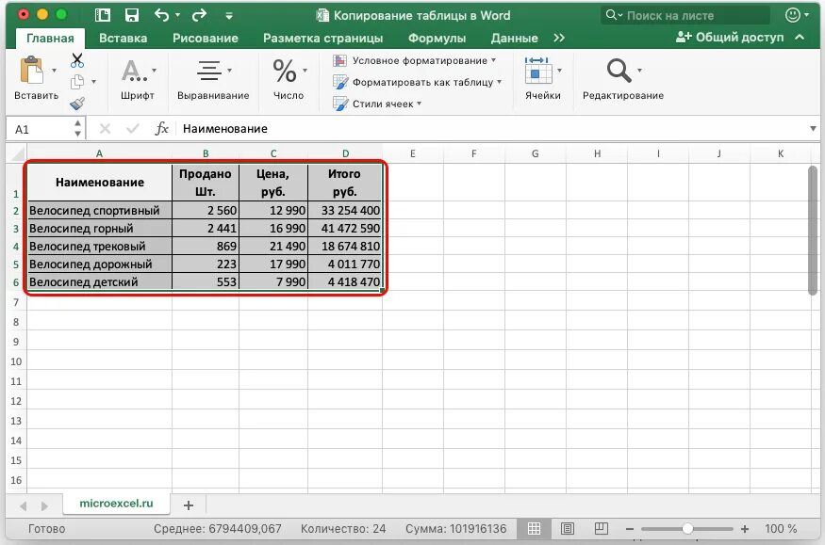Show more ribbon tabs with the chevrons
This screenshot has height=545, width=825.
point(559,38)
